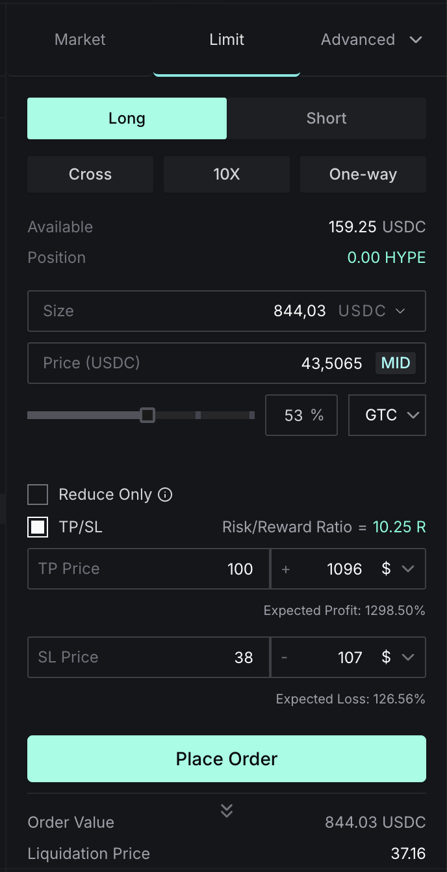Click the Reduce Only info icon

pyautogui.click(x=166, y=495)
